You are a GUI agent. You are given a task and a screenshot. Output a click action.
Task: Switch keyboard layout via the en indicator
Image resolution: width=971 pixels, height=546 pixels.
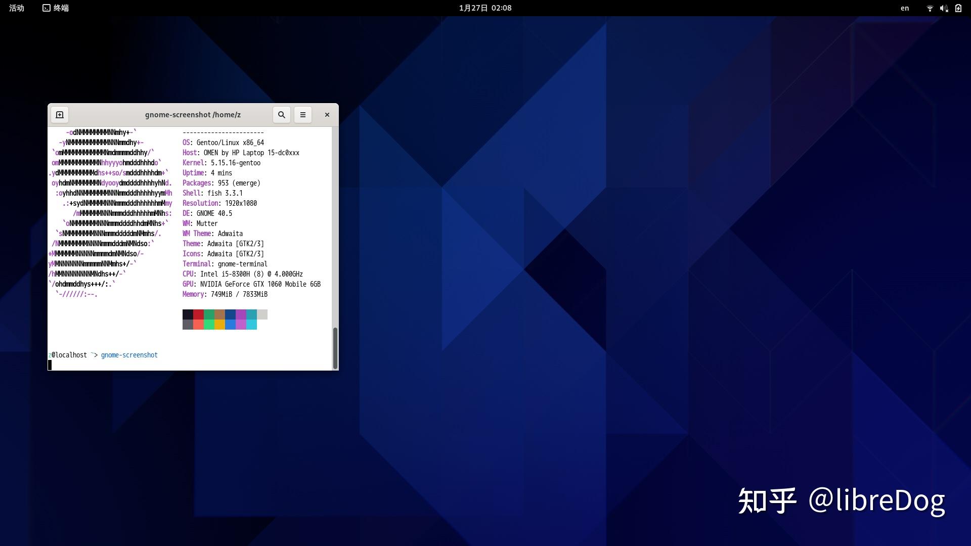pos(905,8)
